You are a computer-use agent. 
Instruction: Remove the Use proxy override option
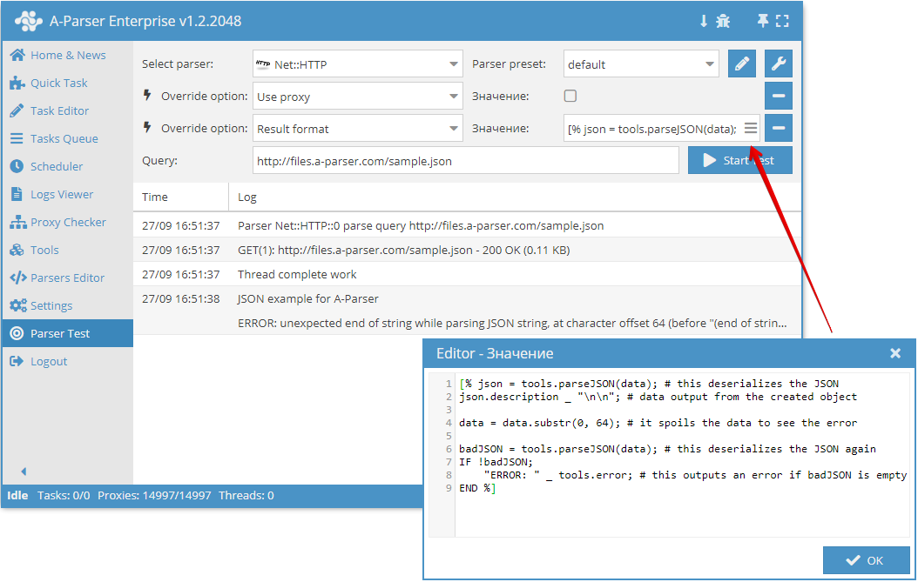(x=779, y=96)
